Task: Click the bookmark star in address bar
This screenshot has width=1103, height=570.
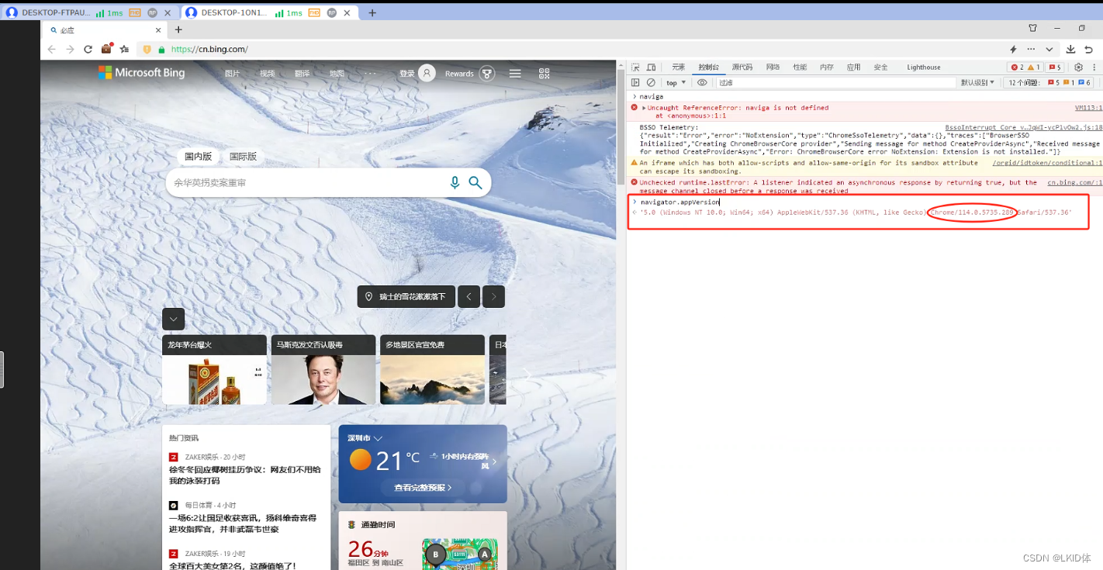Action: 123,48
